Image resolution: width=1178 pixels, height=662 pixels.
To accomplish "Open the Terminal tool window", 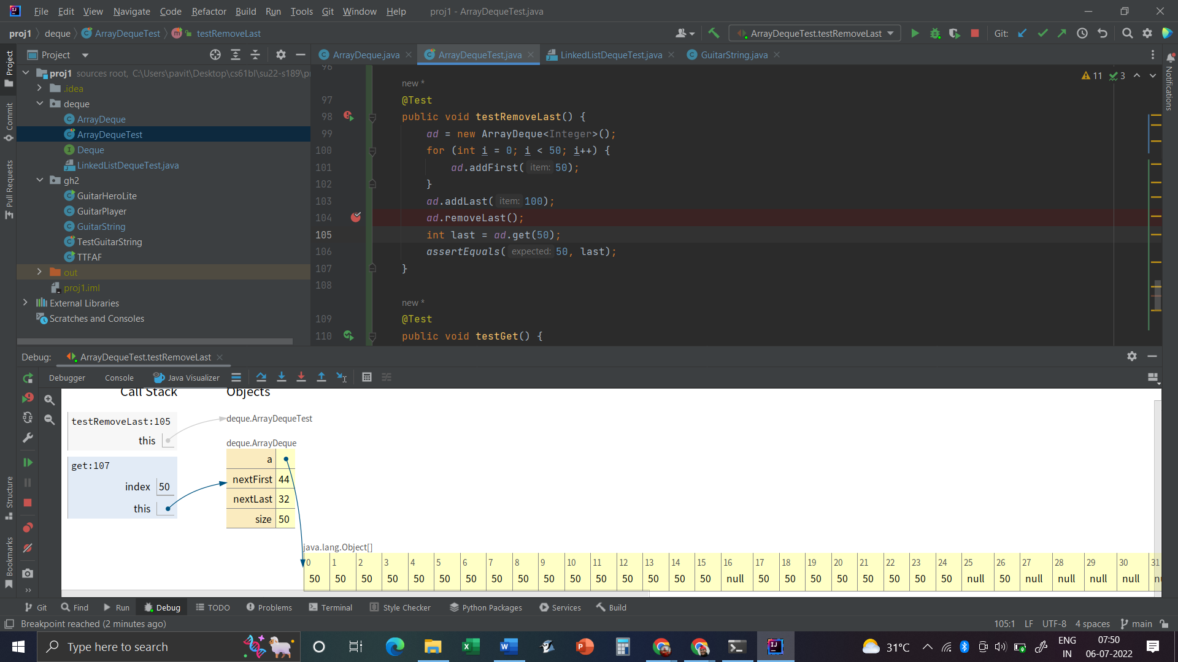I will tap(330, 607).
